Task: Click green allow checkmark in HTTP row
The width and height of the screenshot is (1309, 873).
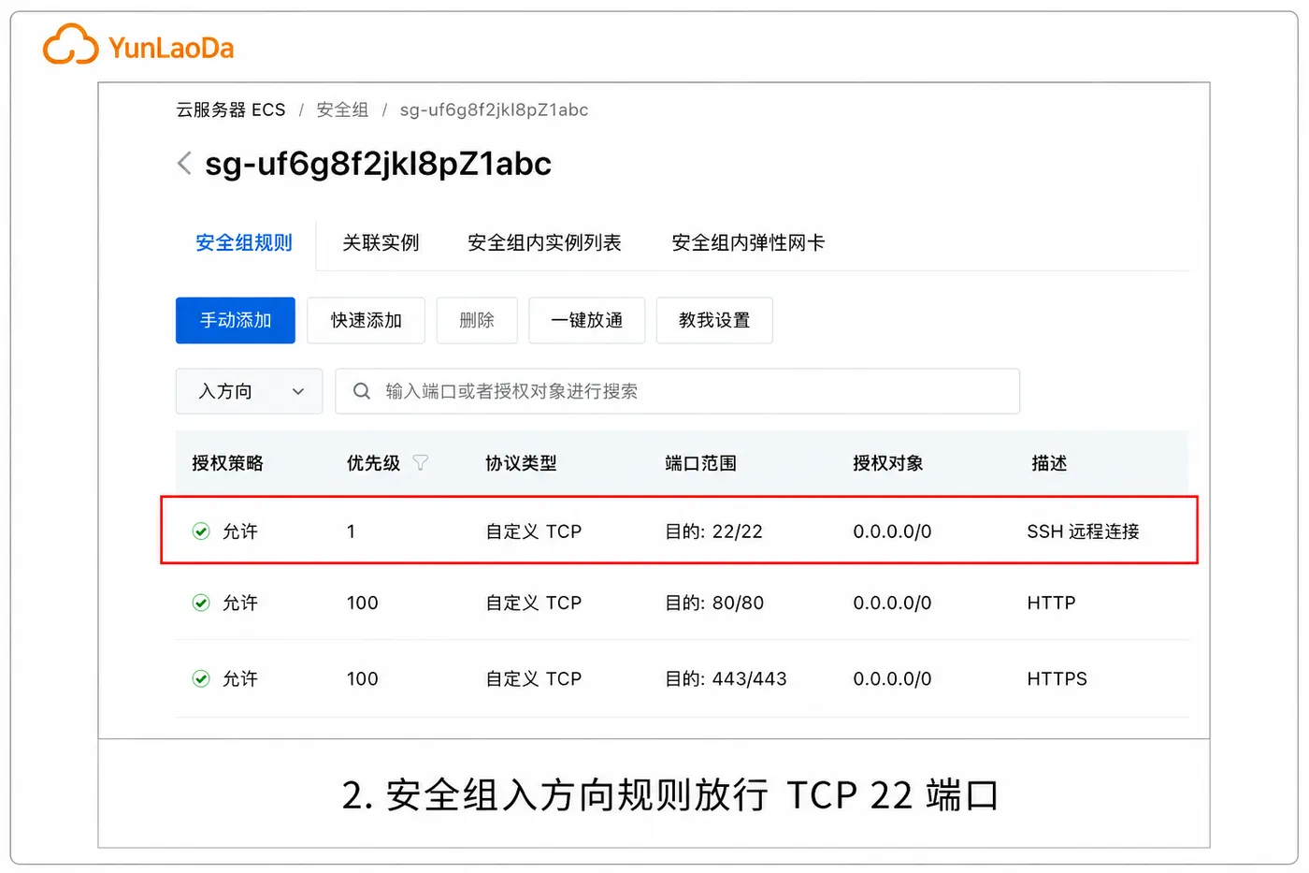Action: 201,603
